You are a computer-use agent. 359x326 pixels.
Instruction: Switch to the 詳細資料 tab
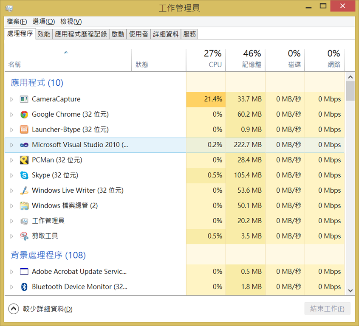tap(166, 34)
